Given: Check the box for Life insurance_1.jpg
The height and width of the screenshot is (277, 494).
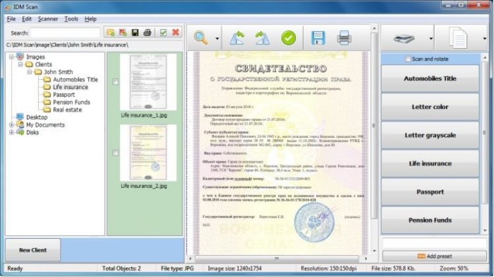Looking at the screenshot, I should [116, 82].
